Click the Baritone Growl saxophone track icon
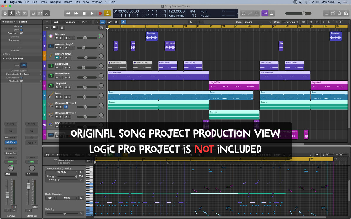 tap(51, 56)
